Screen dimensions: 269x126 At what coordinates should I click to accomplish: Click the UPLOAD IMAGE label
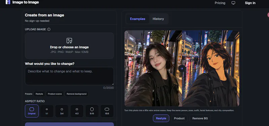point(35,29)
